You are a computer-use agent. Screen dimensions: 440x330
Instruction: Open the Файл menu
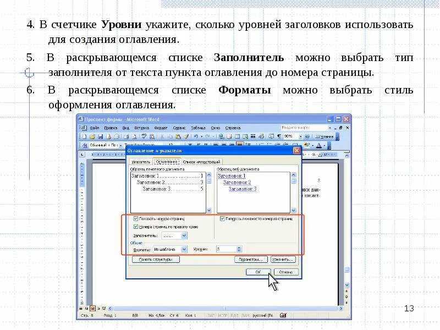95,128
